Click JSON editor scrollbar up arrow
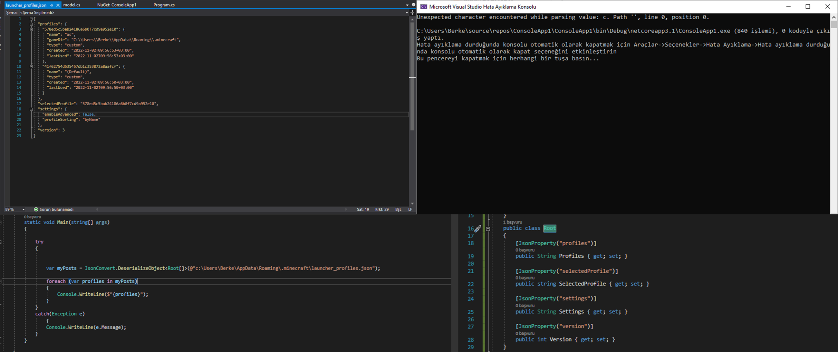838x352 pixels. click(412, 20)
